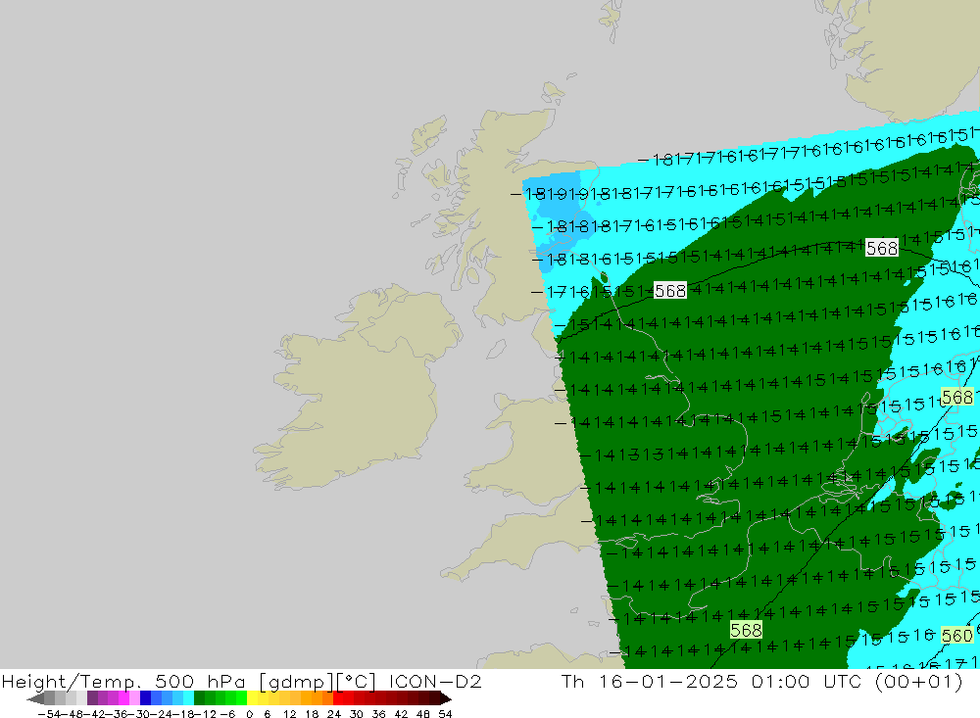Click the gray left arrow of the color scale
Image resolution: width=980 pixels, height=718 pixels.
(x=35, y=698)
